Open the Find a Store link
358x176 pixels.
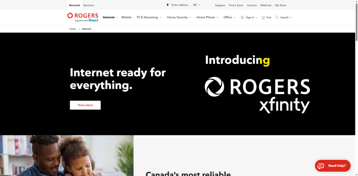coord(236,5)
